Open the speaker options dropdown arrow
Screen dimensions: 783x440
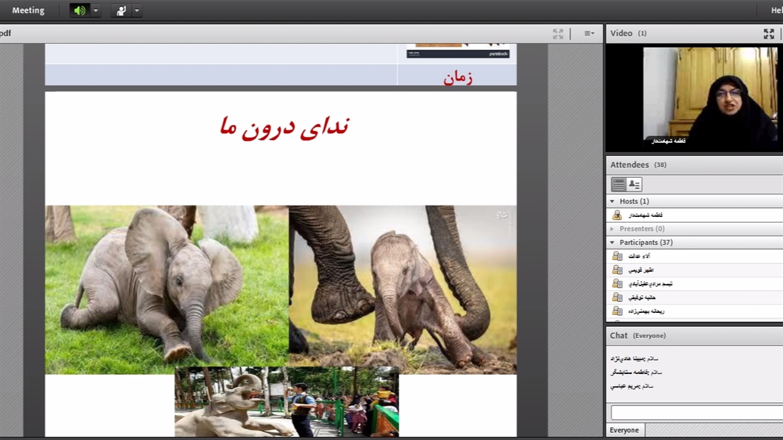95,10
